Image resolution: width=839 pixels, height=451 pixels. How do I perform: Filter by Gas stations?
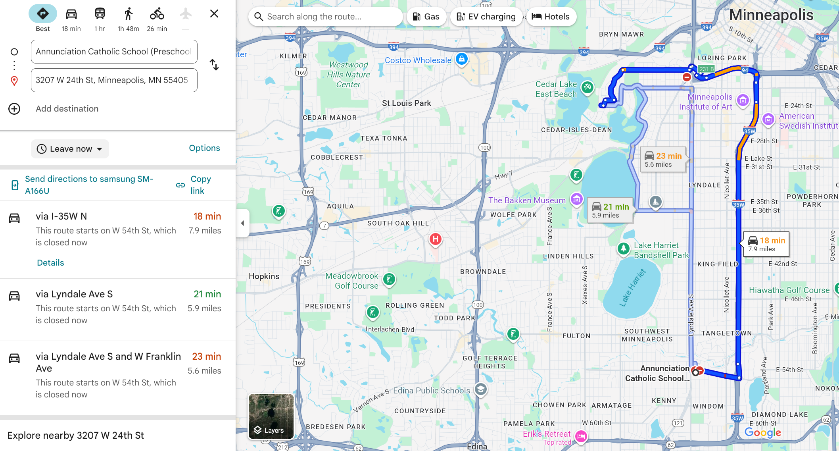[426, 17]
